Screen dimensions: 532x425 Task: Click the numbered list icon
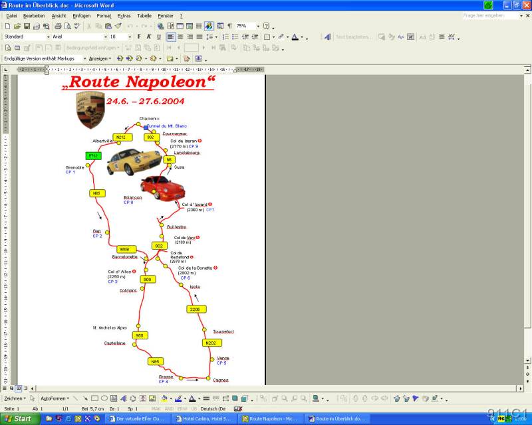click(225, 37)
